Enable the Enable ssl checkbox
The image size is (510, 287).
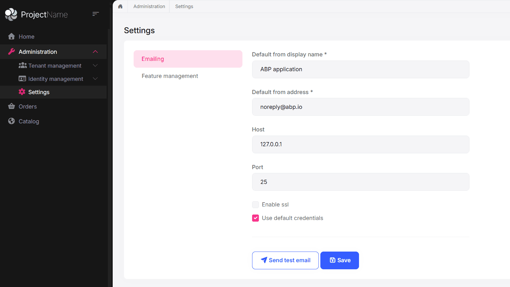[255, 205]
